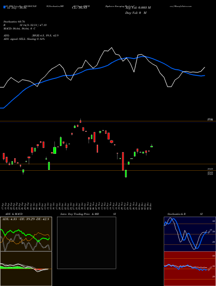Select the 'Stochastics: 69.76' reading
This screenshot has height=286, width=216.
[x=14, y=22]
